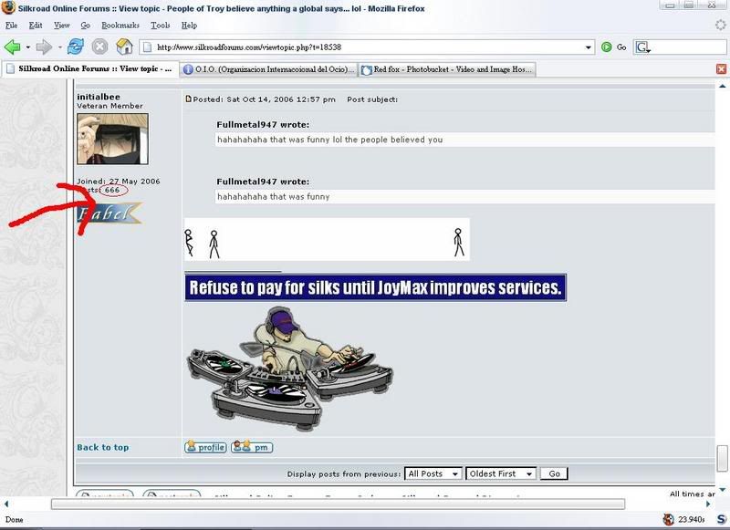Viewport: 730px width, 530px height.
Task: Click the Firefox logo in title bar
Action: tap(8, 8)
